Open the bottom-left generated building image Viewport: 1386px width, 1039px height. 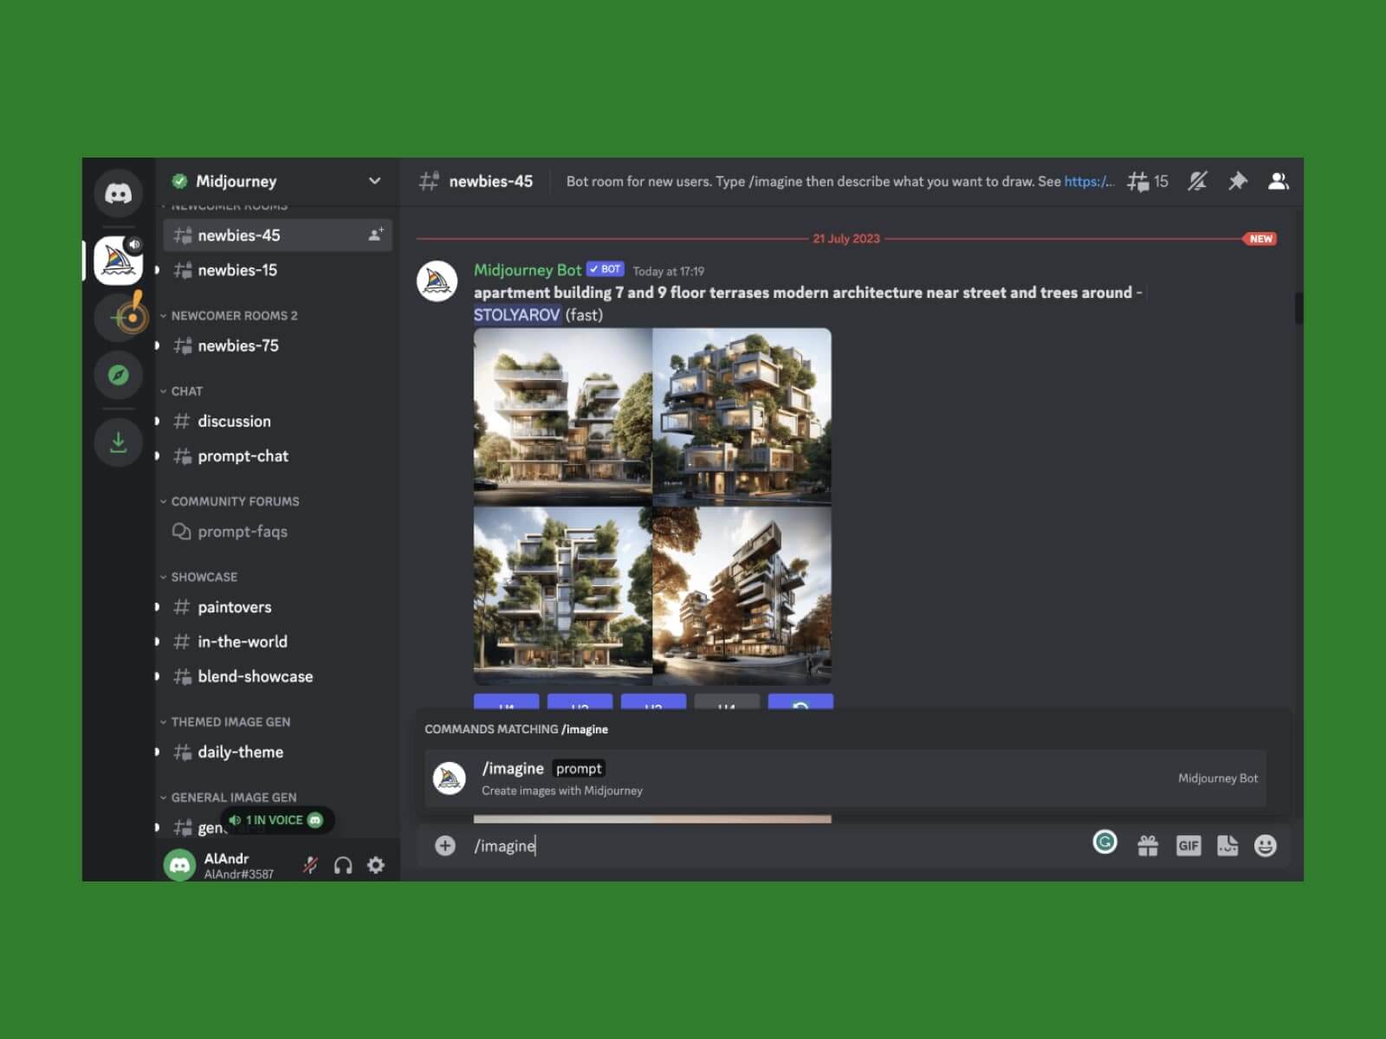(562, 596)
